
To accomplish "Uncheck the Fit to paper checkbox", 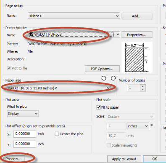I will coord(99,107).
